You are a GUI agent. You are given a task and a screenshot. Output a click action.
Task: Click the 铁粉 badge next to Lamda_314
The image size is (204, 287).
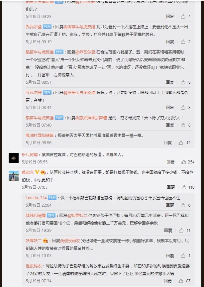point(52,198)
